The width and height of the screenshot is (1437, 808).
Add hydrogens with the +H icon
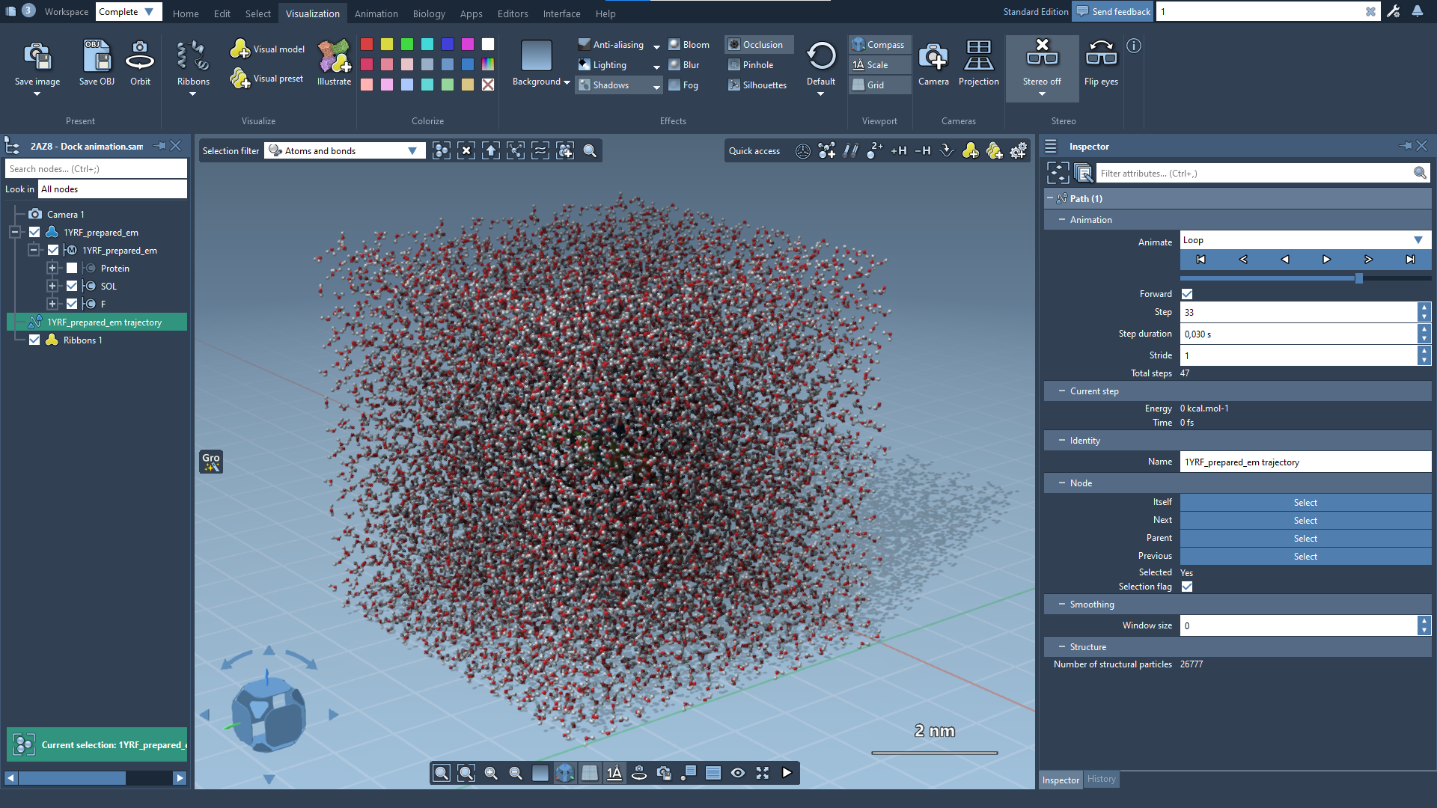(899, 151)
